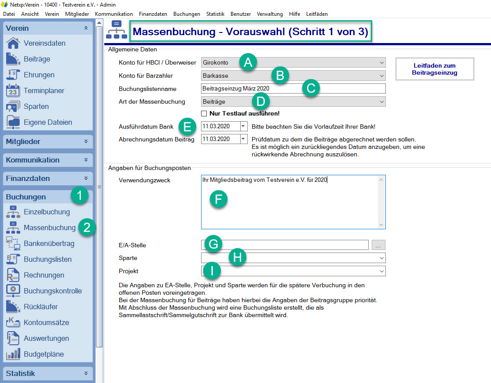Open Kontoumsätze link in sidebar
This screenshot has width=491, height=383.
[46, 322]
